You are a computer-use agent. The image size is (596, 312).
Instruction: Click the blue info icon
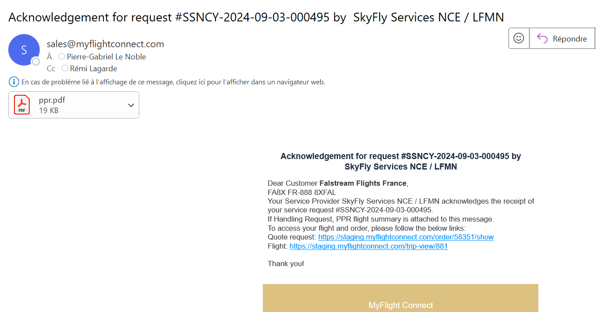14,82
